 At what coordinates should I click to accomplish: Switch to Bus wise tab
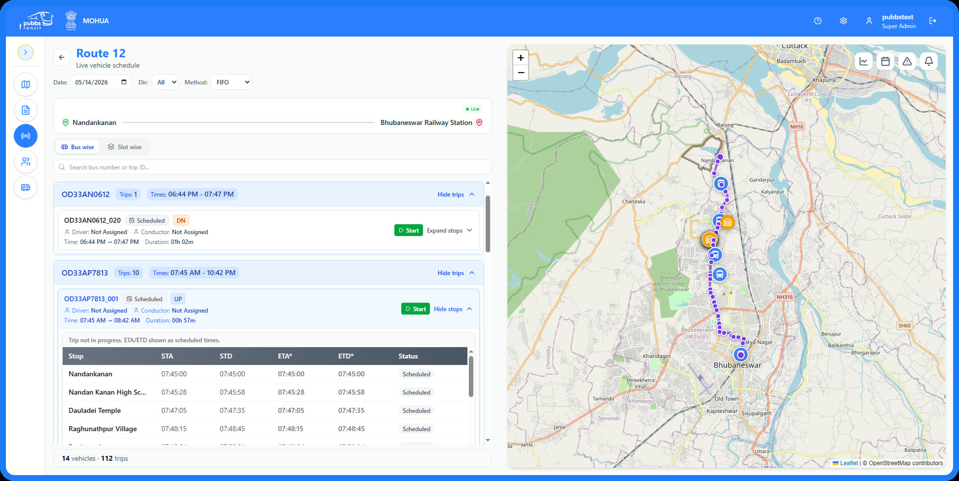77,147
